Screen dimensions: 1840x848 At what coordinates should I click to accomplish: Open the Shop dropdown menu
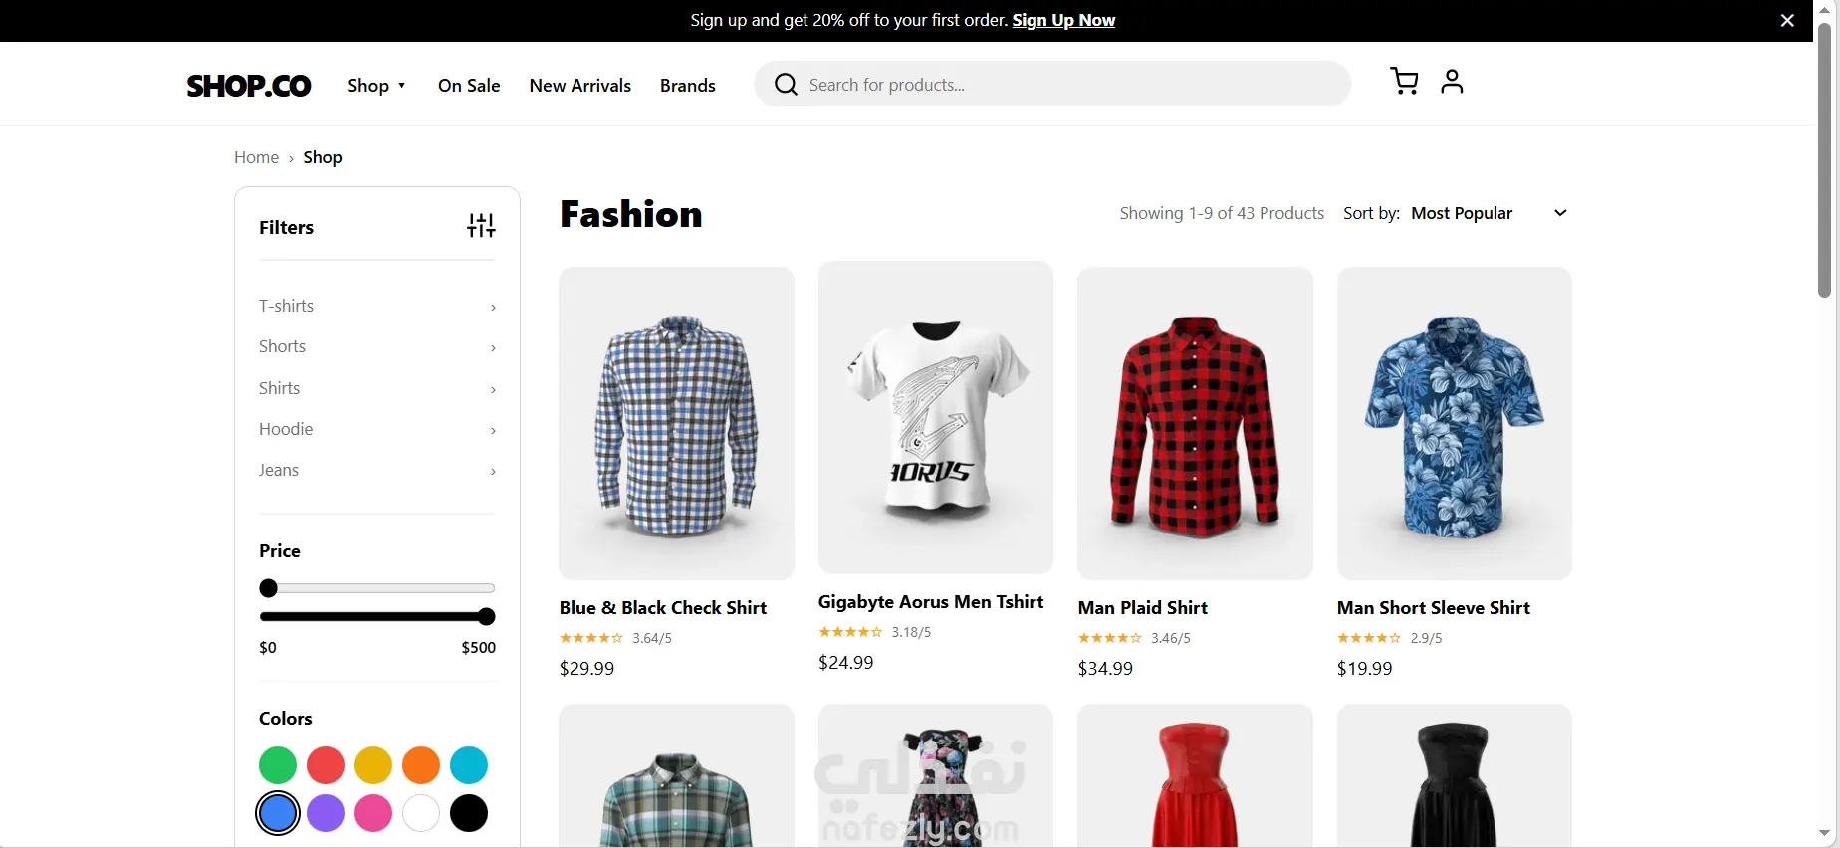[x=376, y=86]
